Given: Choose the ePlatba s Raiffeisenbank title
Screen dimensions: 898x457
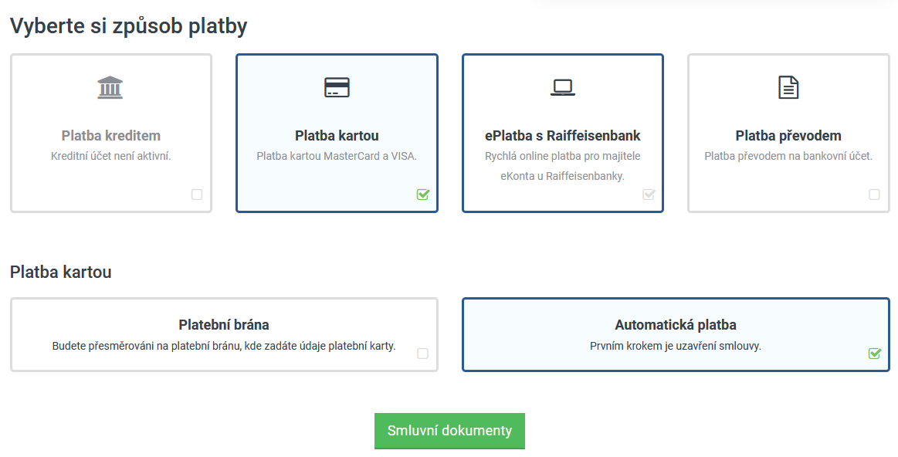Looking at the screenshot, I should click(562, 136).
